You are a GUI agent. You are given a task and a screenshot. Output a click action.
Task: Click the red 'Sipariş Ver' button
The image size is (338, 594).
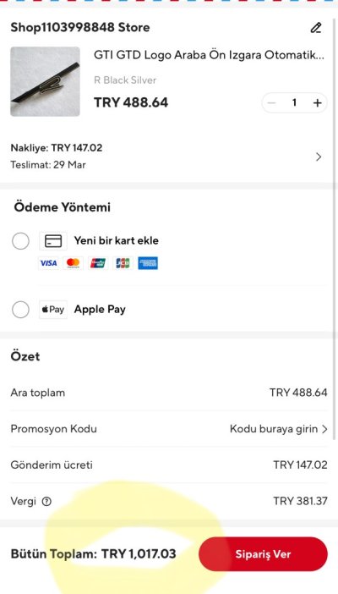coord(263,554)
